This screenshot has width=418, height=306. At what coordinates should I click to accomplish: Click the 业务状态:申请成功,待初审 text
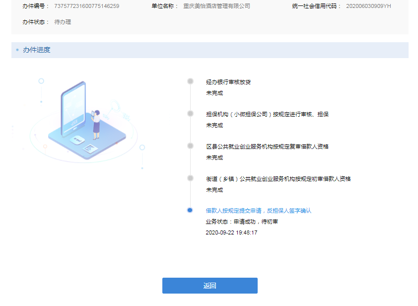242,222
